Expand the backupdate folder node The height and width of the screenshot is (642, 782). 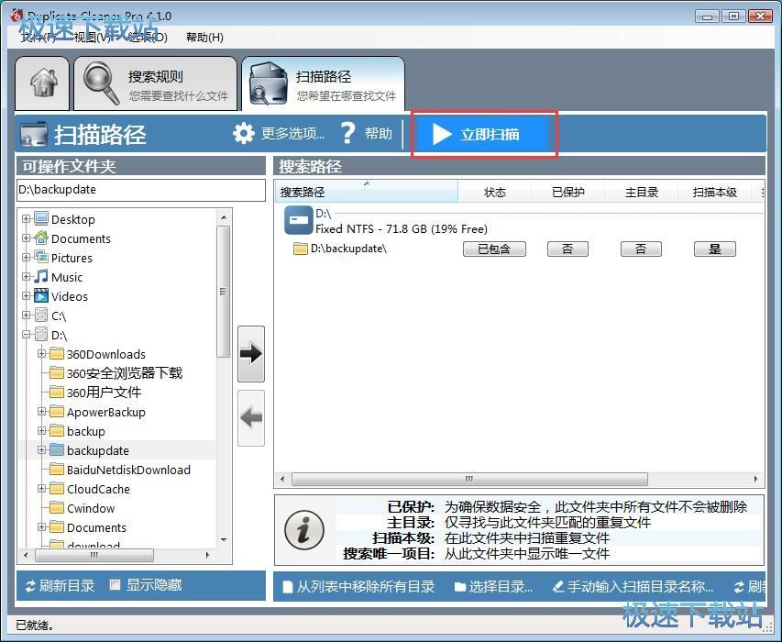[42, 450]
